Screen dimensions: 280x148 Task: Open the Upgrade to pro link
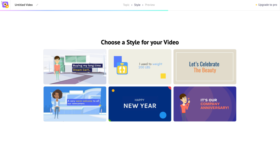pos(267,5)
